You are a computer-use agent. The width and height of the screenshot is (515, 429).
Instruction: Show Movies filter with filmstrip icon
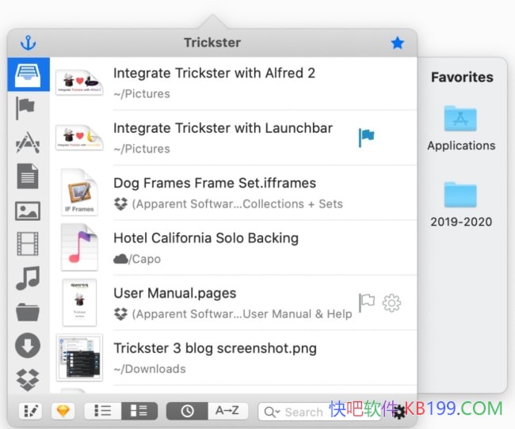(x=28, y=244)
